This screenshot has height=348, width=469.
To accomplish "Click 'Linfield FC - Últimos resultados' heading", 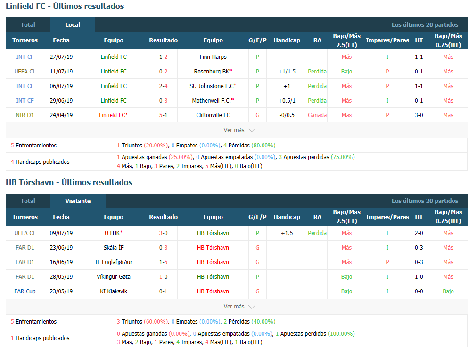I will coord(65,6).
